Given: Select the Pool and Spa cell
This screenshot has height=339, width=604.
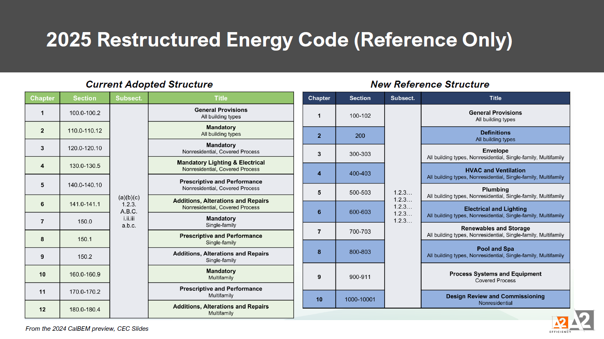Looking at the screenshot, I should click(495, 251).
